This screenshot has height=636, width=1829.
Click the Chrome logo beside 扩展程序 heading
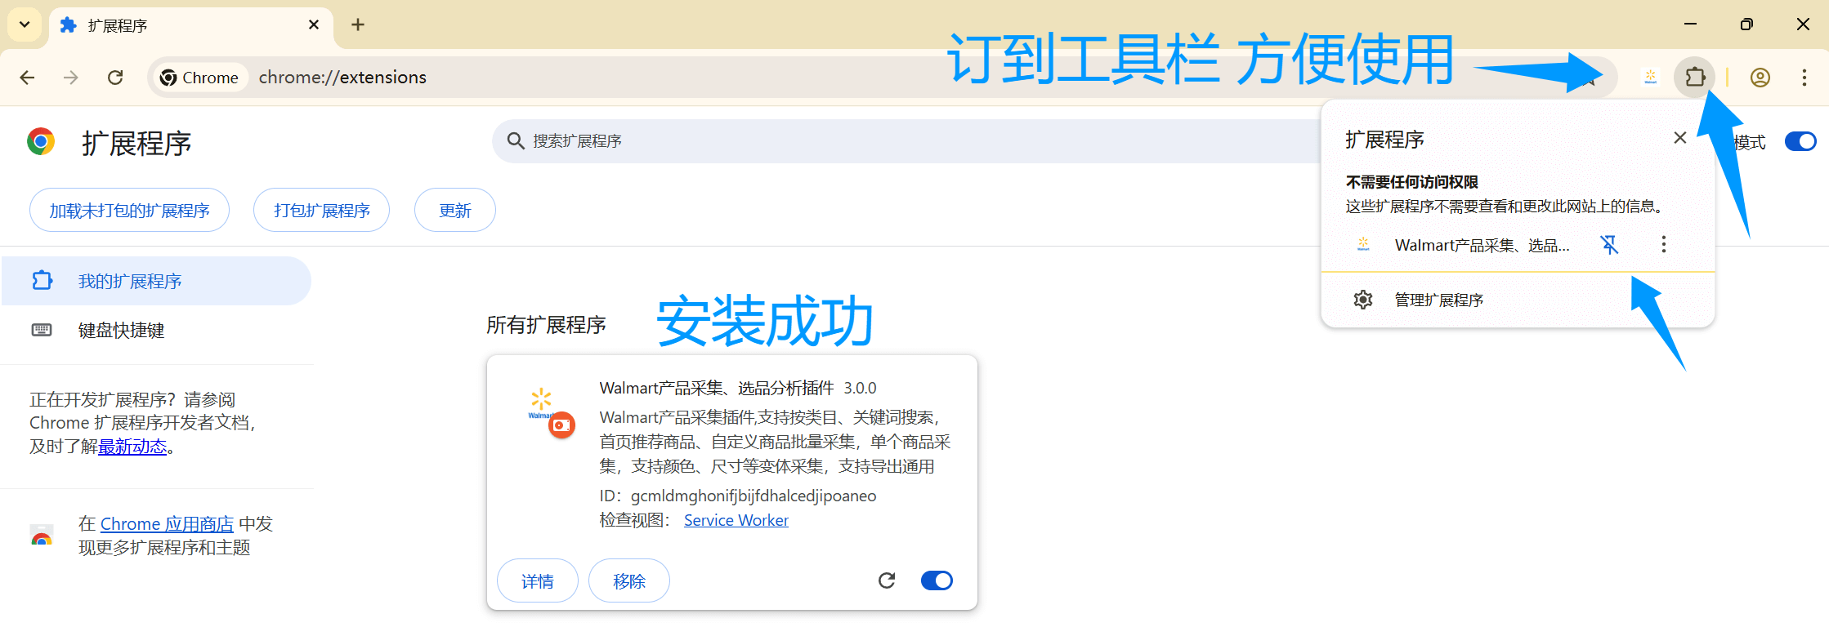click(41, 142)
